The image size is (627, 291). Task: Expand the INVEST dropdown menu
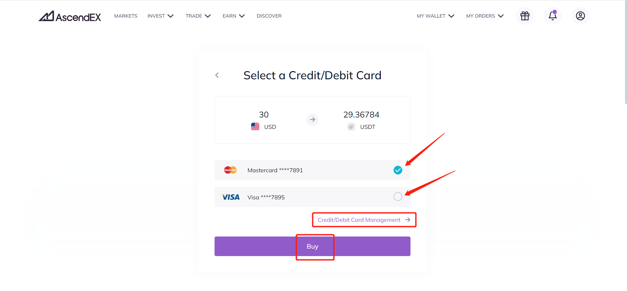tap(160, 16)
